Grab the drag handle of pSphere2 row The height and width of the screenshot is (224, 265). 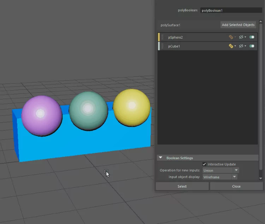(163, 37)
